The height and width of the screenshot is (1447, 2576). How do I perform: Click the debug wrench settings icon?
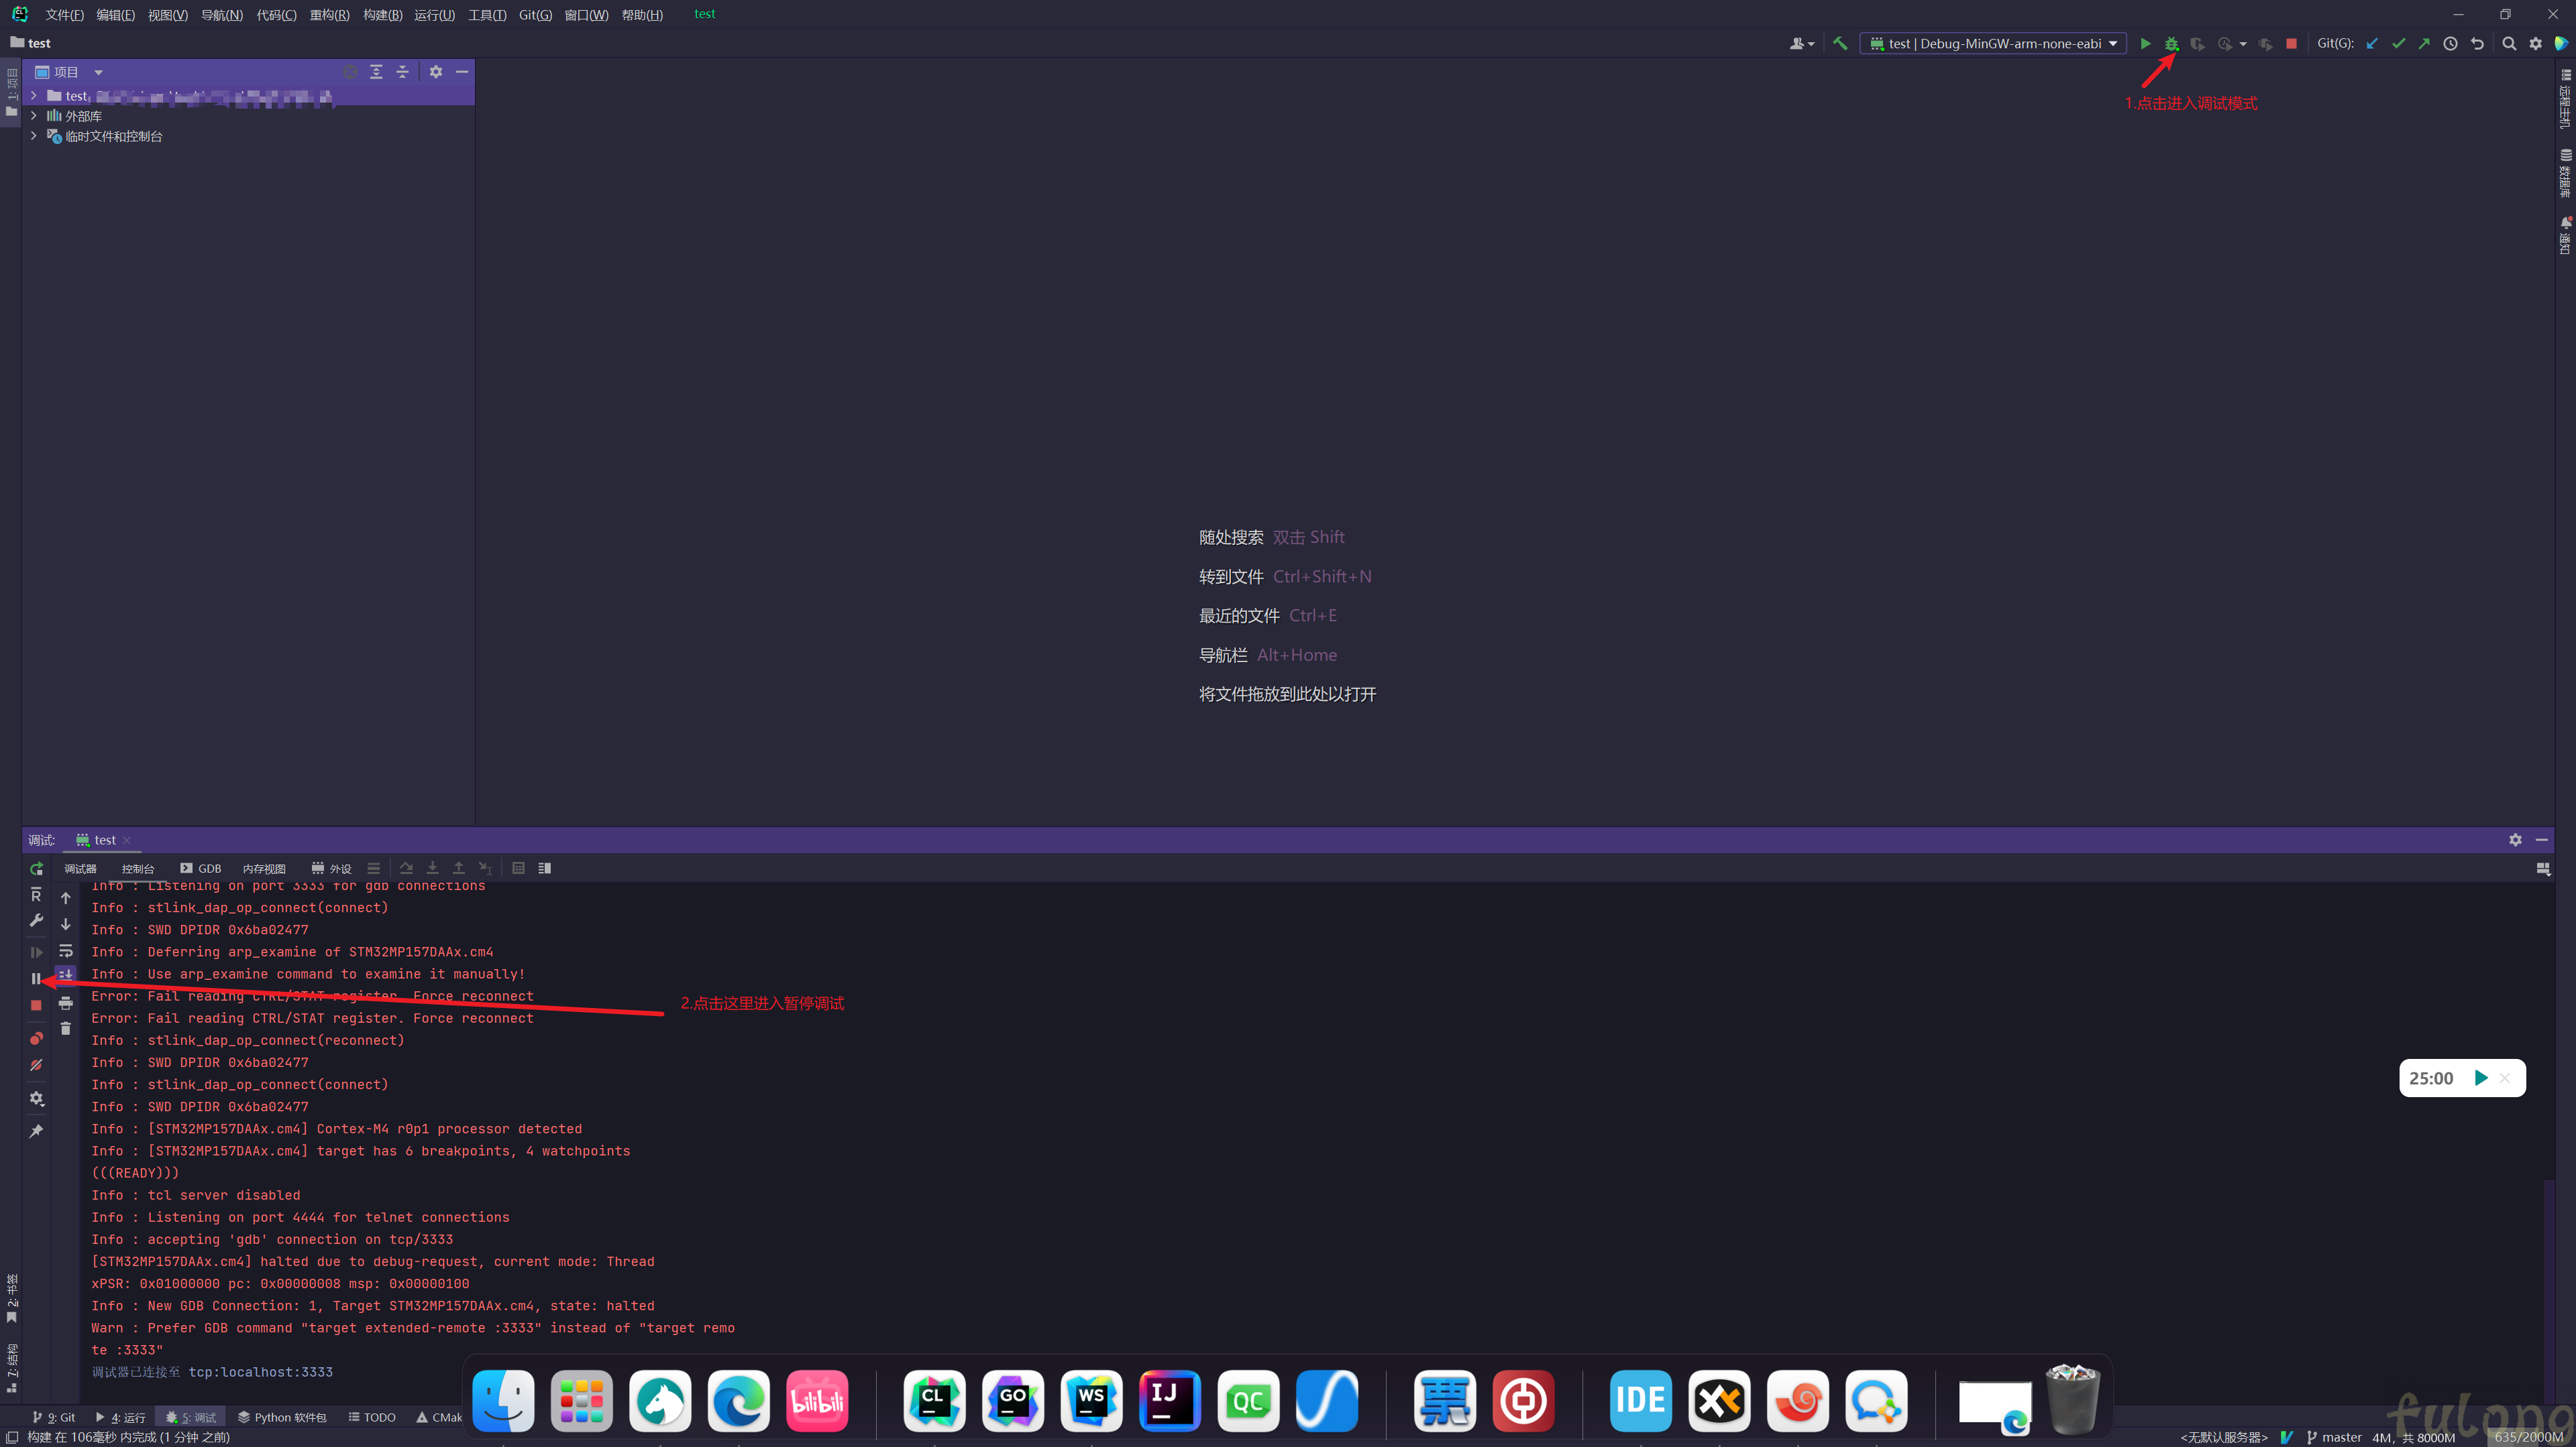[36, 920]
